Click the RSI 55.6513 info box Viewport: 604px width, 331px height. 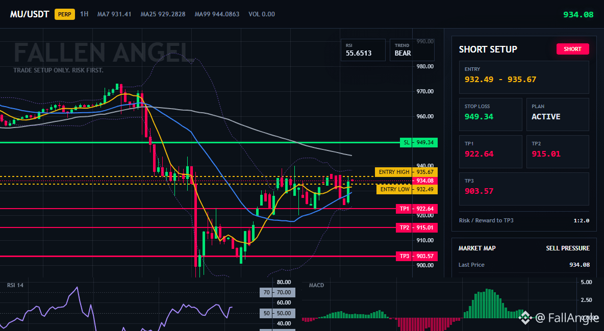[363, 50]
